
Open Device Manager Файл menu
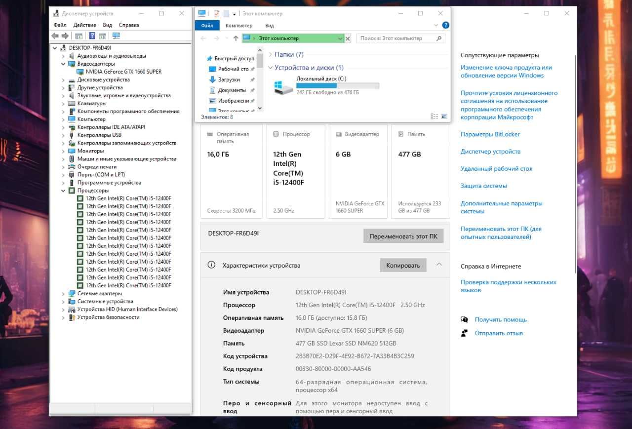(60, 25)
